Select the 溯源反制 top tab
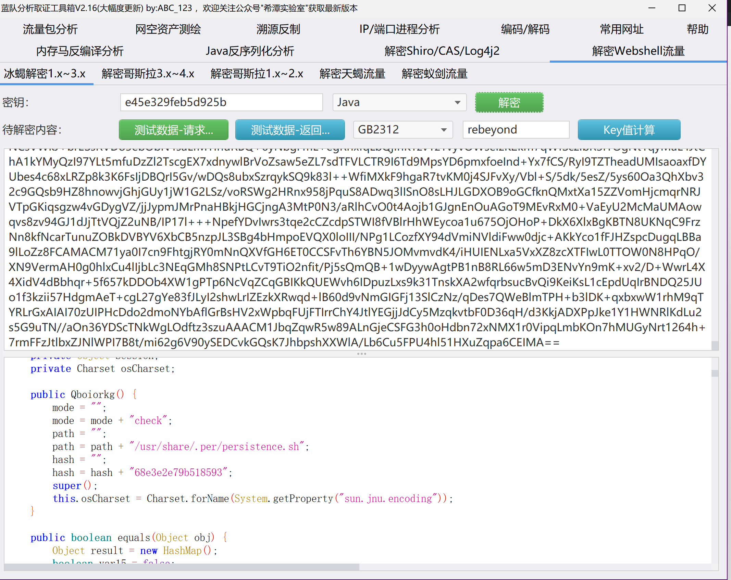 pos(278,29)
